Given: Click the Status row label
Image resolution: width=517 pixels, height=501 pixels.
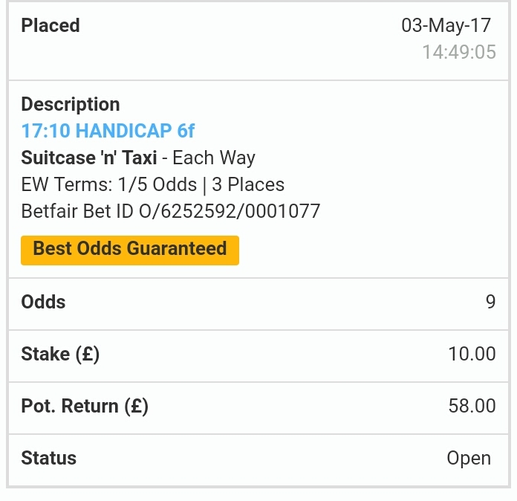Looking at the screenshot, I should (48, 458).
